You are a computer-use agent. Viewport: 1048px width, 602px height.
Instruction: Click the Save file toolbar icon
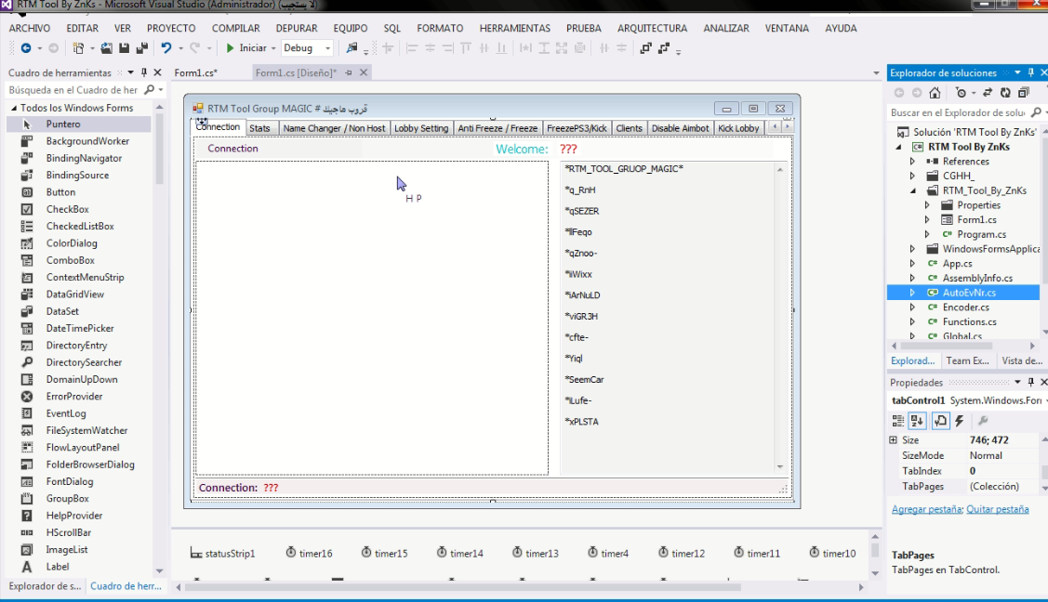tap(125, 48)
